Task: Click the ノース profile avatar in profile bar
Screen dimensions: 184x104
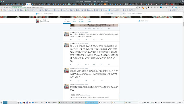Action: coord(37,21)
